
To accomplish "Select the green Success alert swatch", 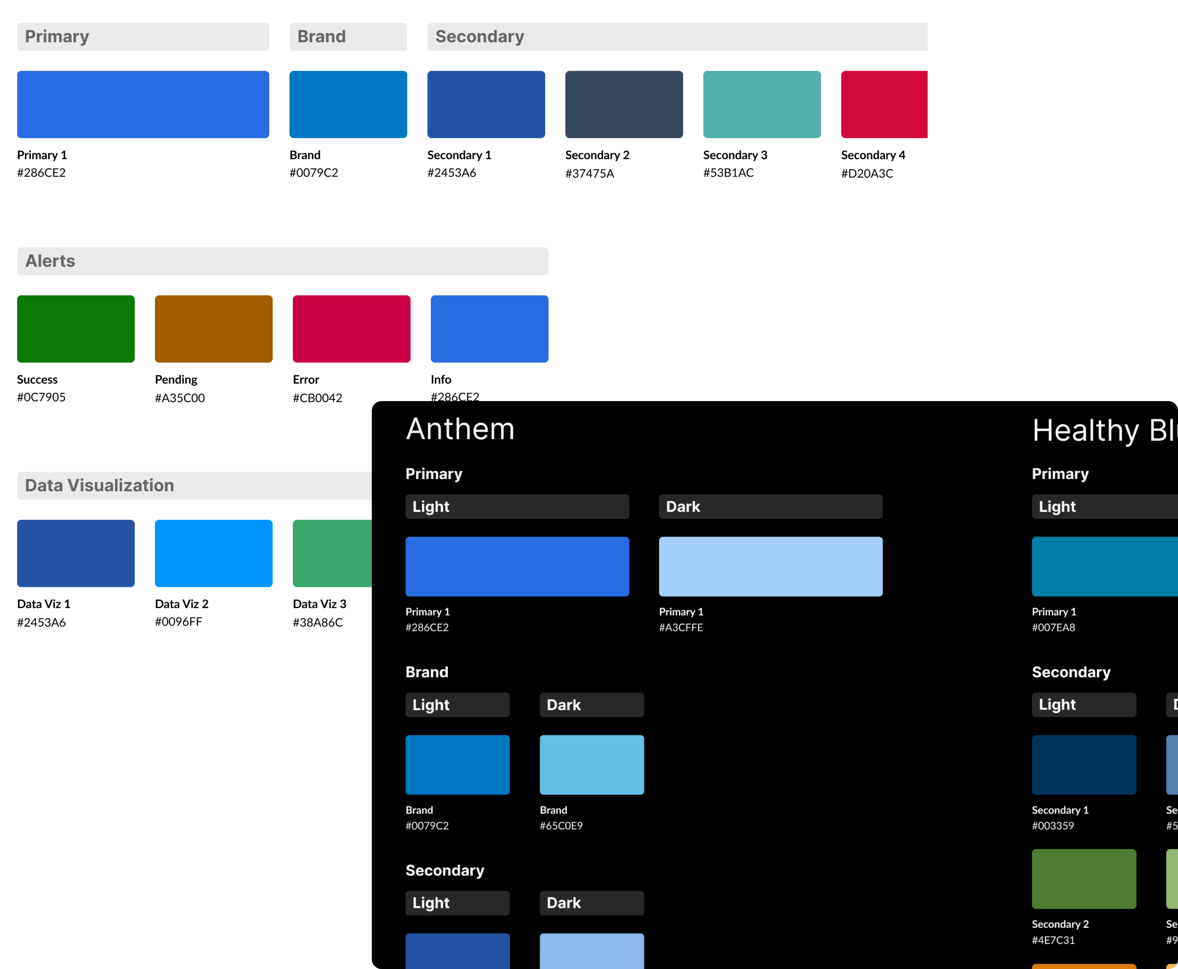I will 76,329.
